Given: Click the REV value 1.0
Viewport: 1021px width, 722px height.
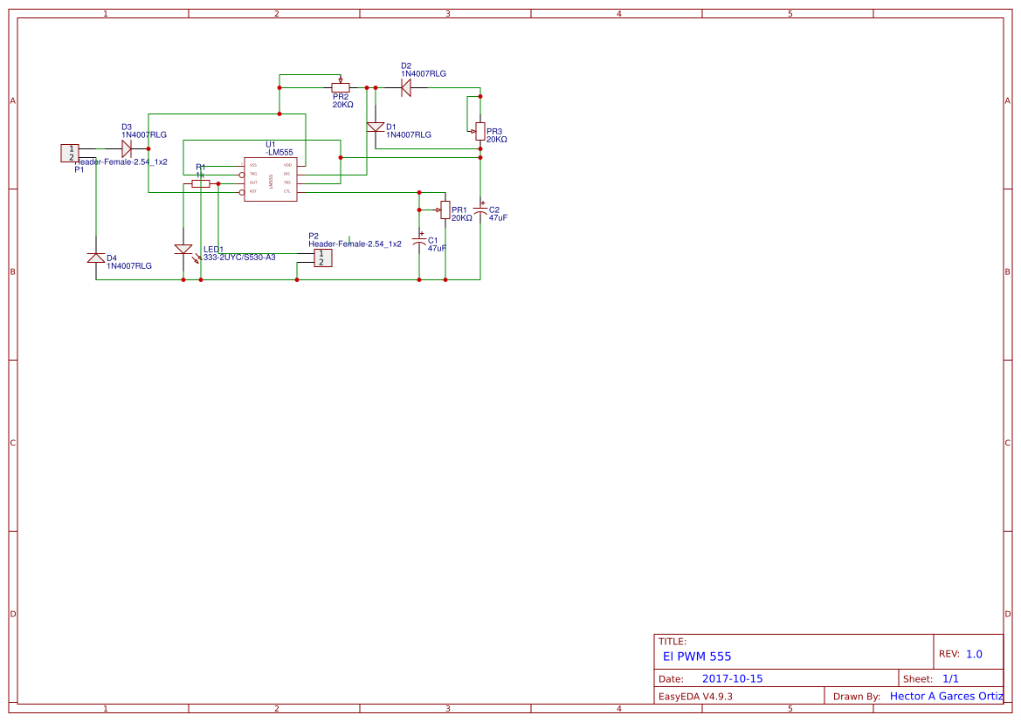Looking at the screenshot, I should (974, 654).
